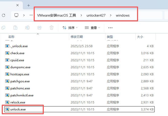Expand chevron after the PC icon
This screenshot has height=116, width=168.
click(24, 15)
